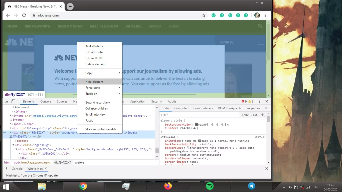Image resolution: width=342 pixels, height=192 pixels.
Task: Expand the #document node
Action: click(x=14, y=107)
